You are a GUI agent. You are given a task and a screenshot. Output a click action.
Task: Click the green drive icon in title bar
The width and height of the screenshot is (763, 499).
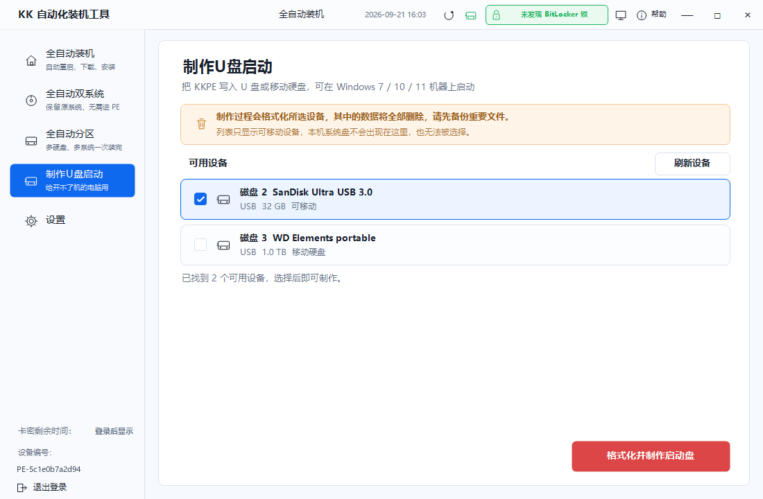coord(470,15)
